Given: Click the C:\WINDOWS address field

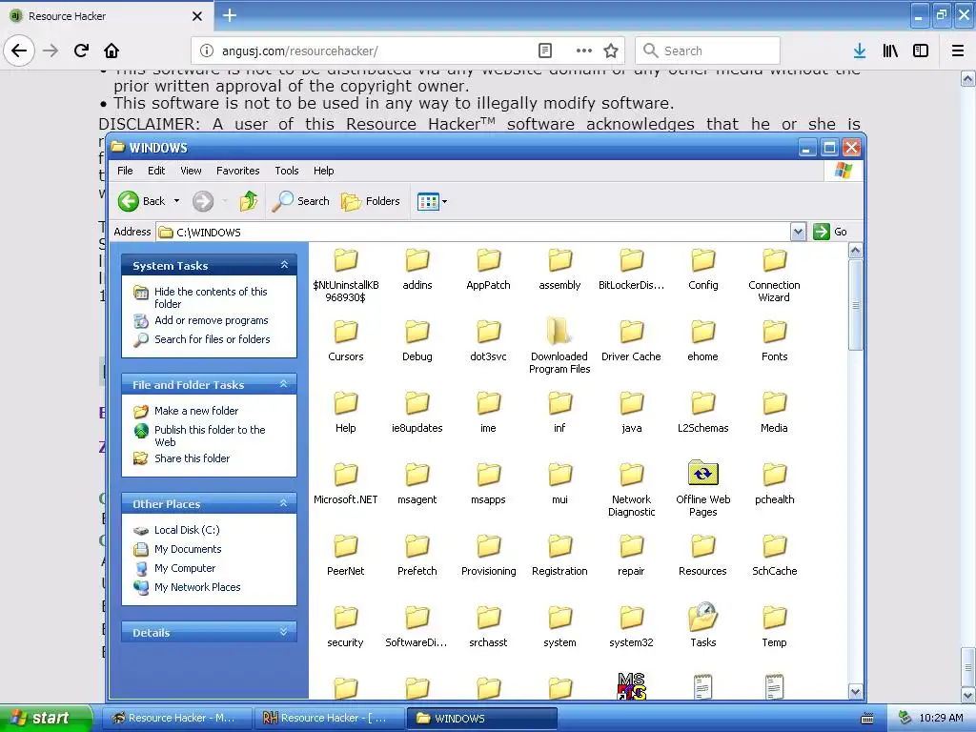Looking at the screenshot, I should click(x=473, y=233).
